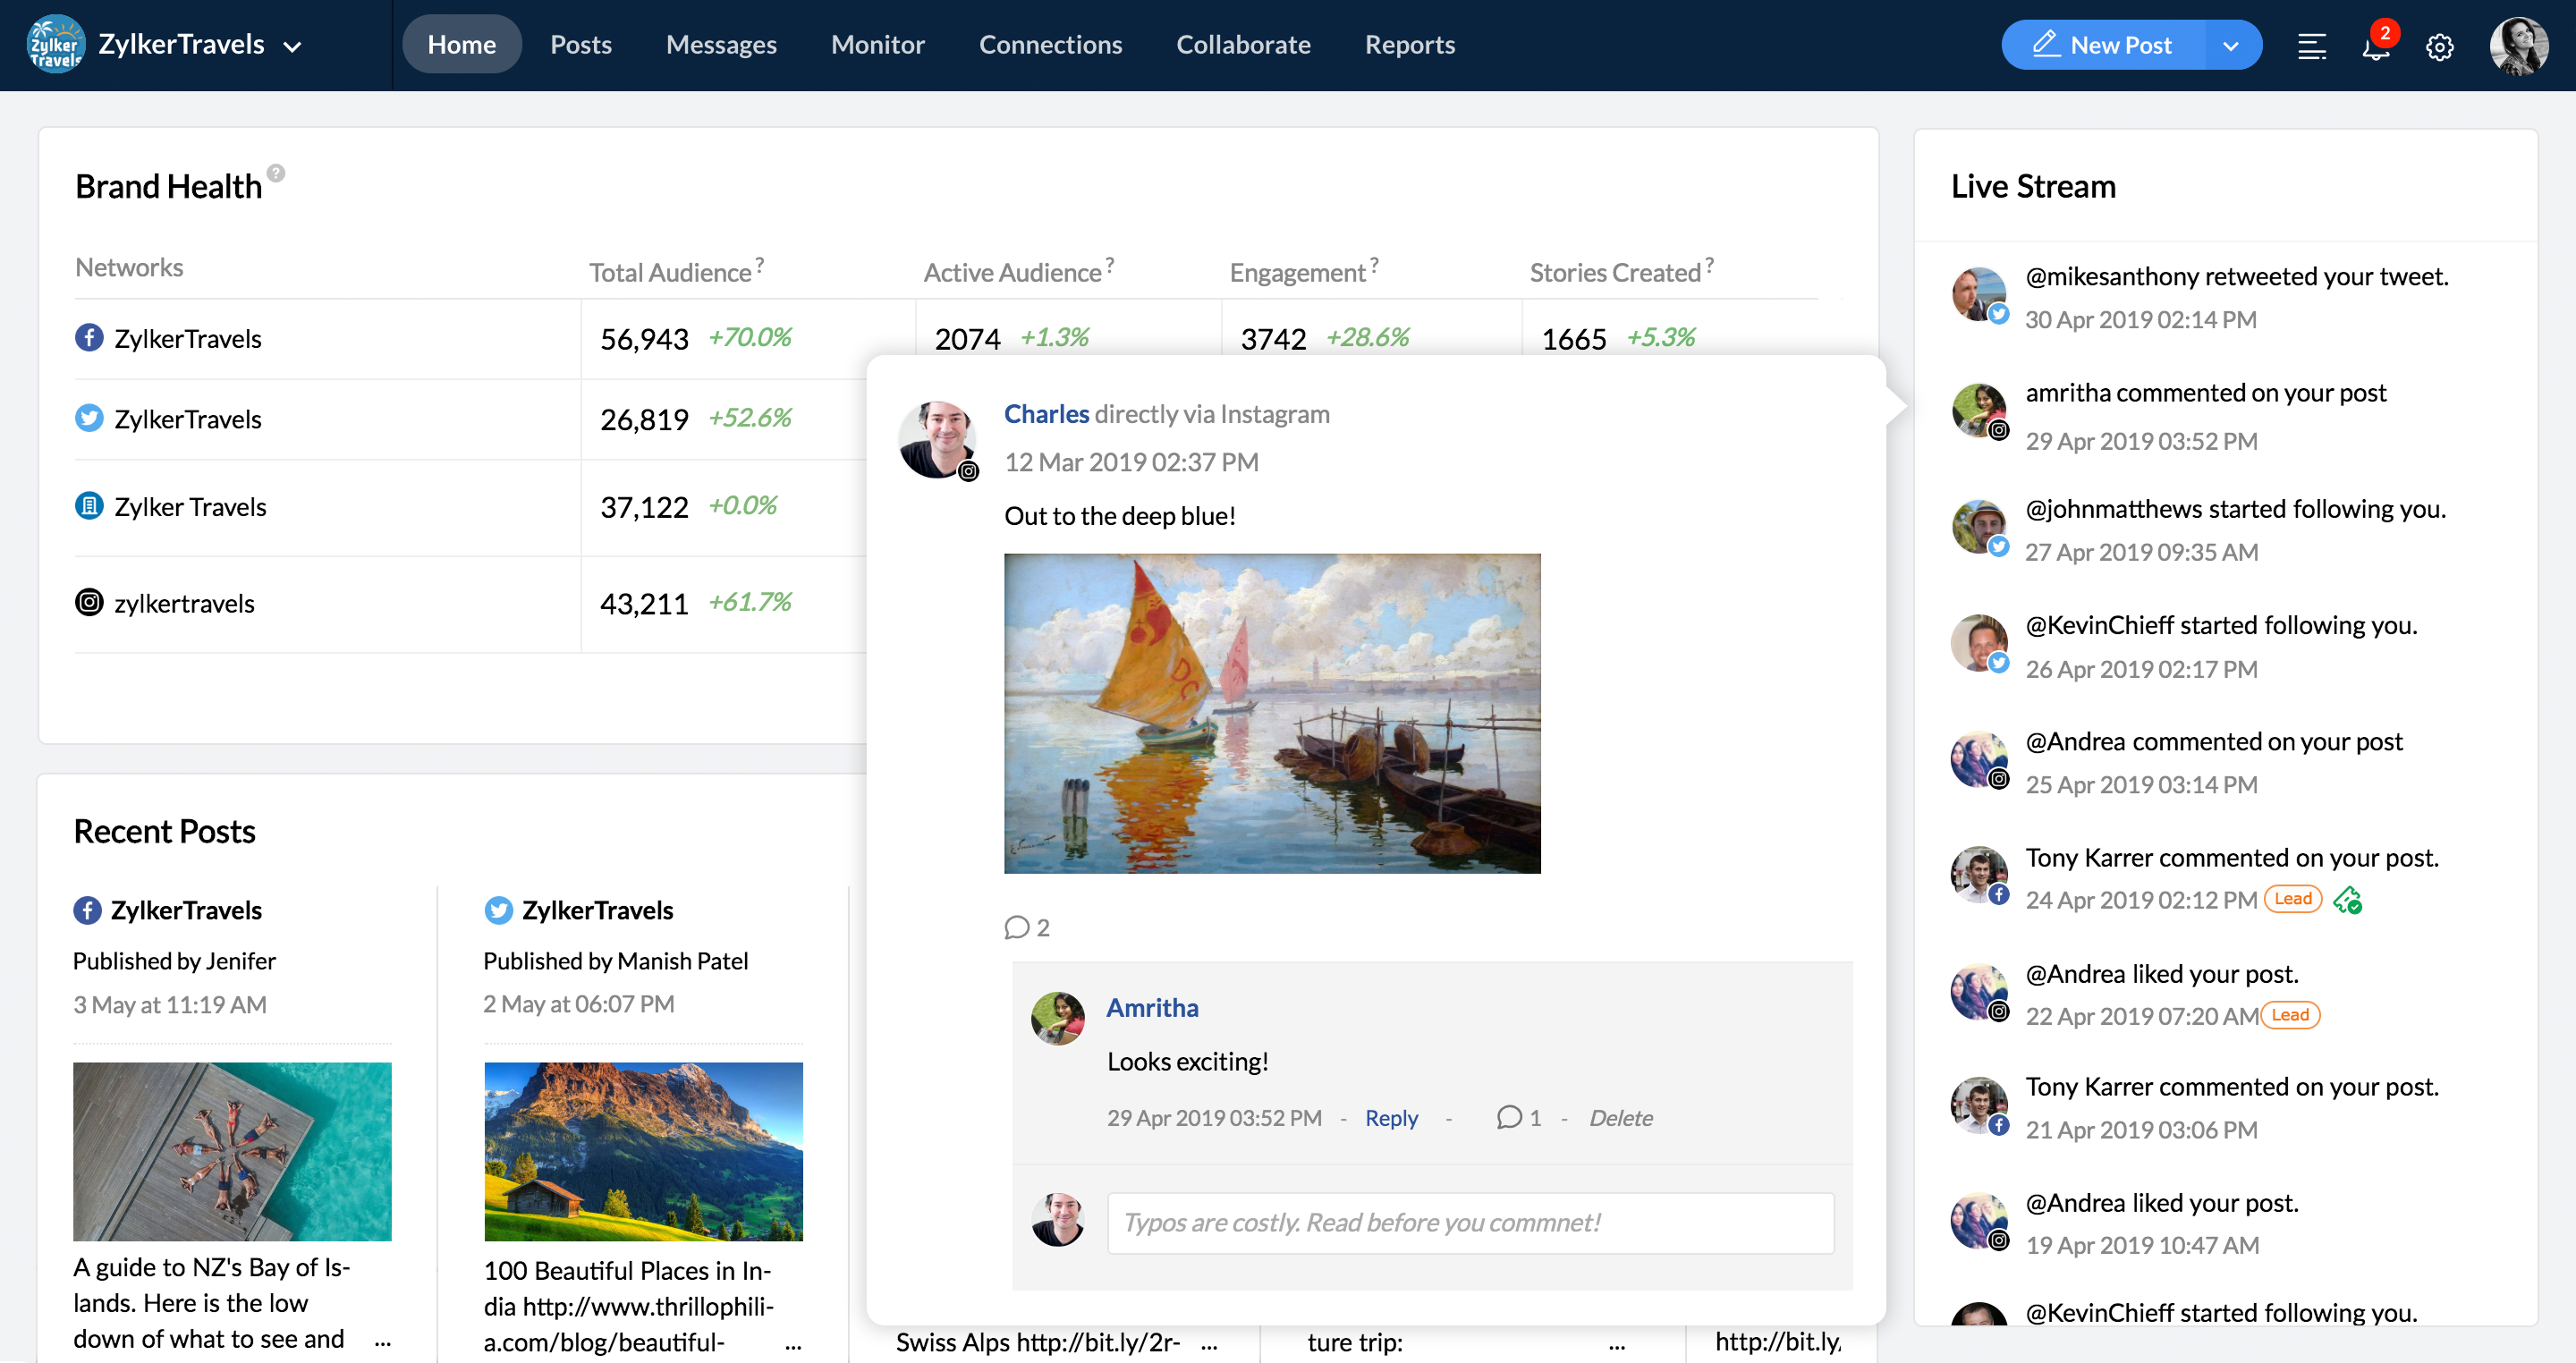Click the Facebook icon in ZylkerTravels network row
This screenshot has height=1363, width=2576.
[89, 338]
